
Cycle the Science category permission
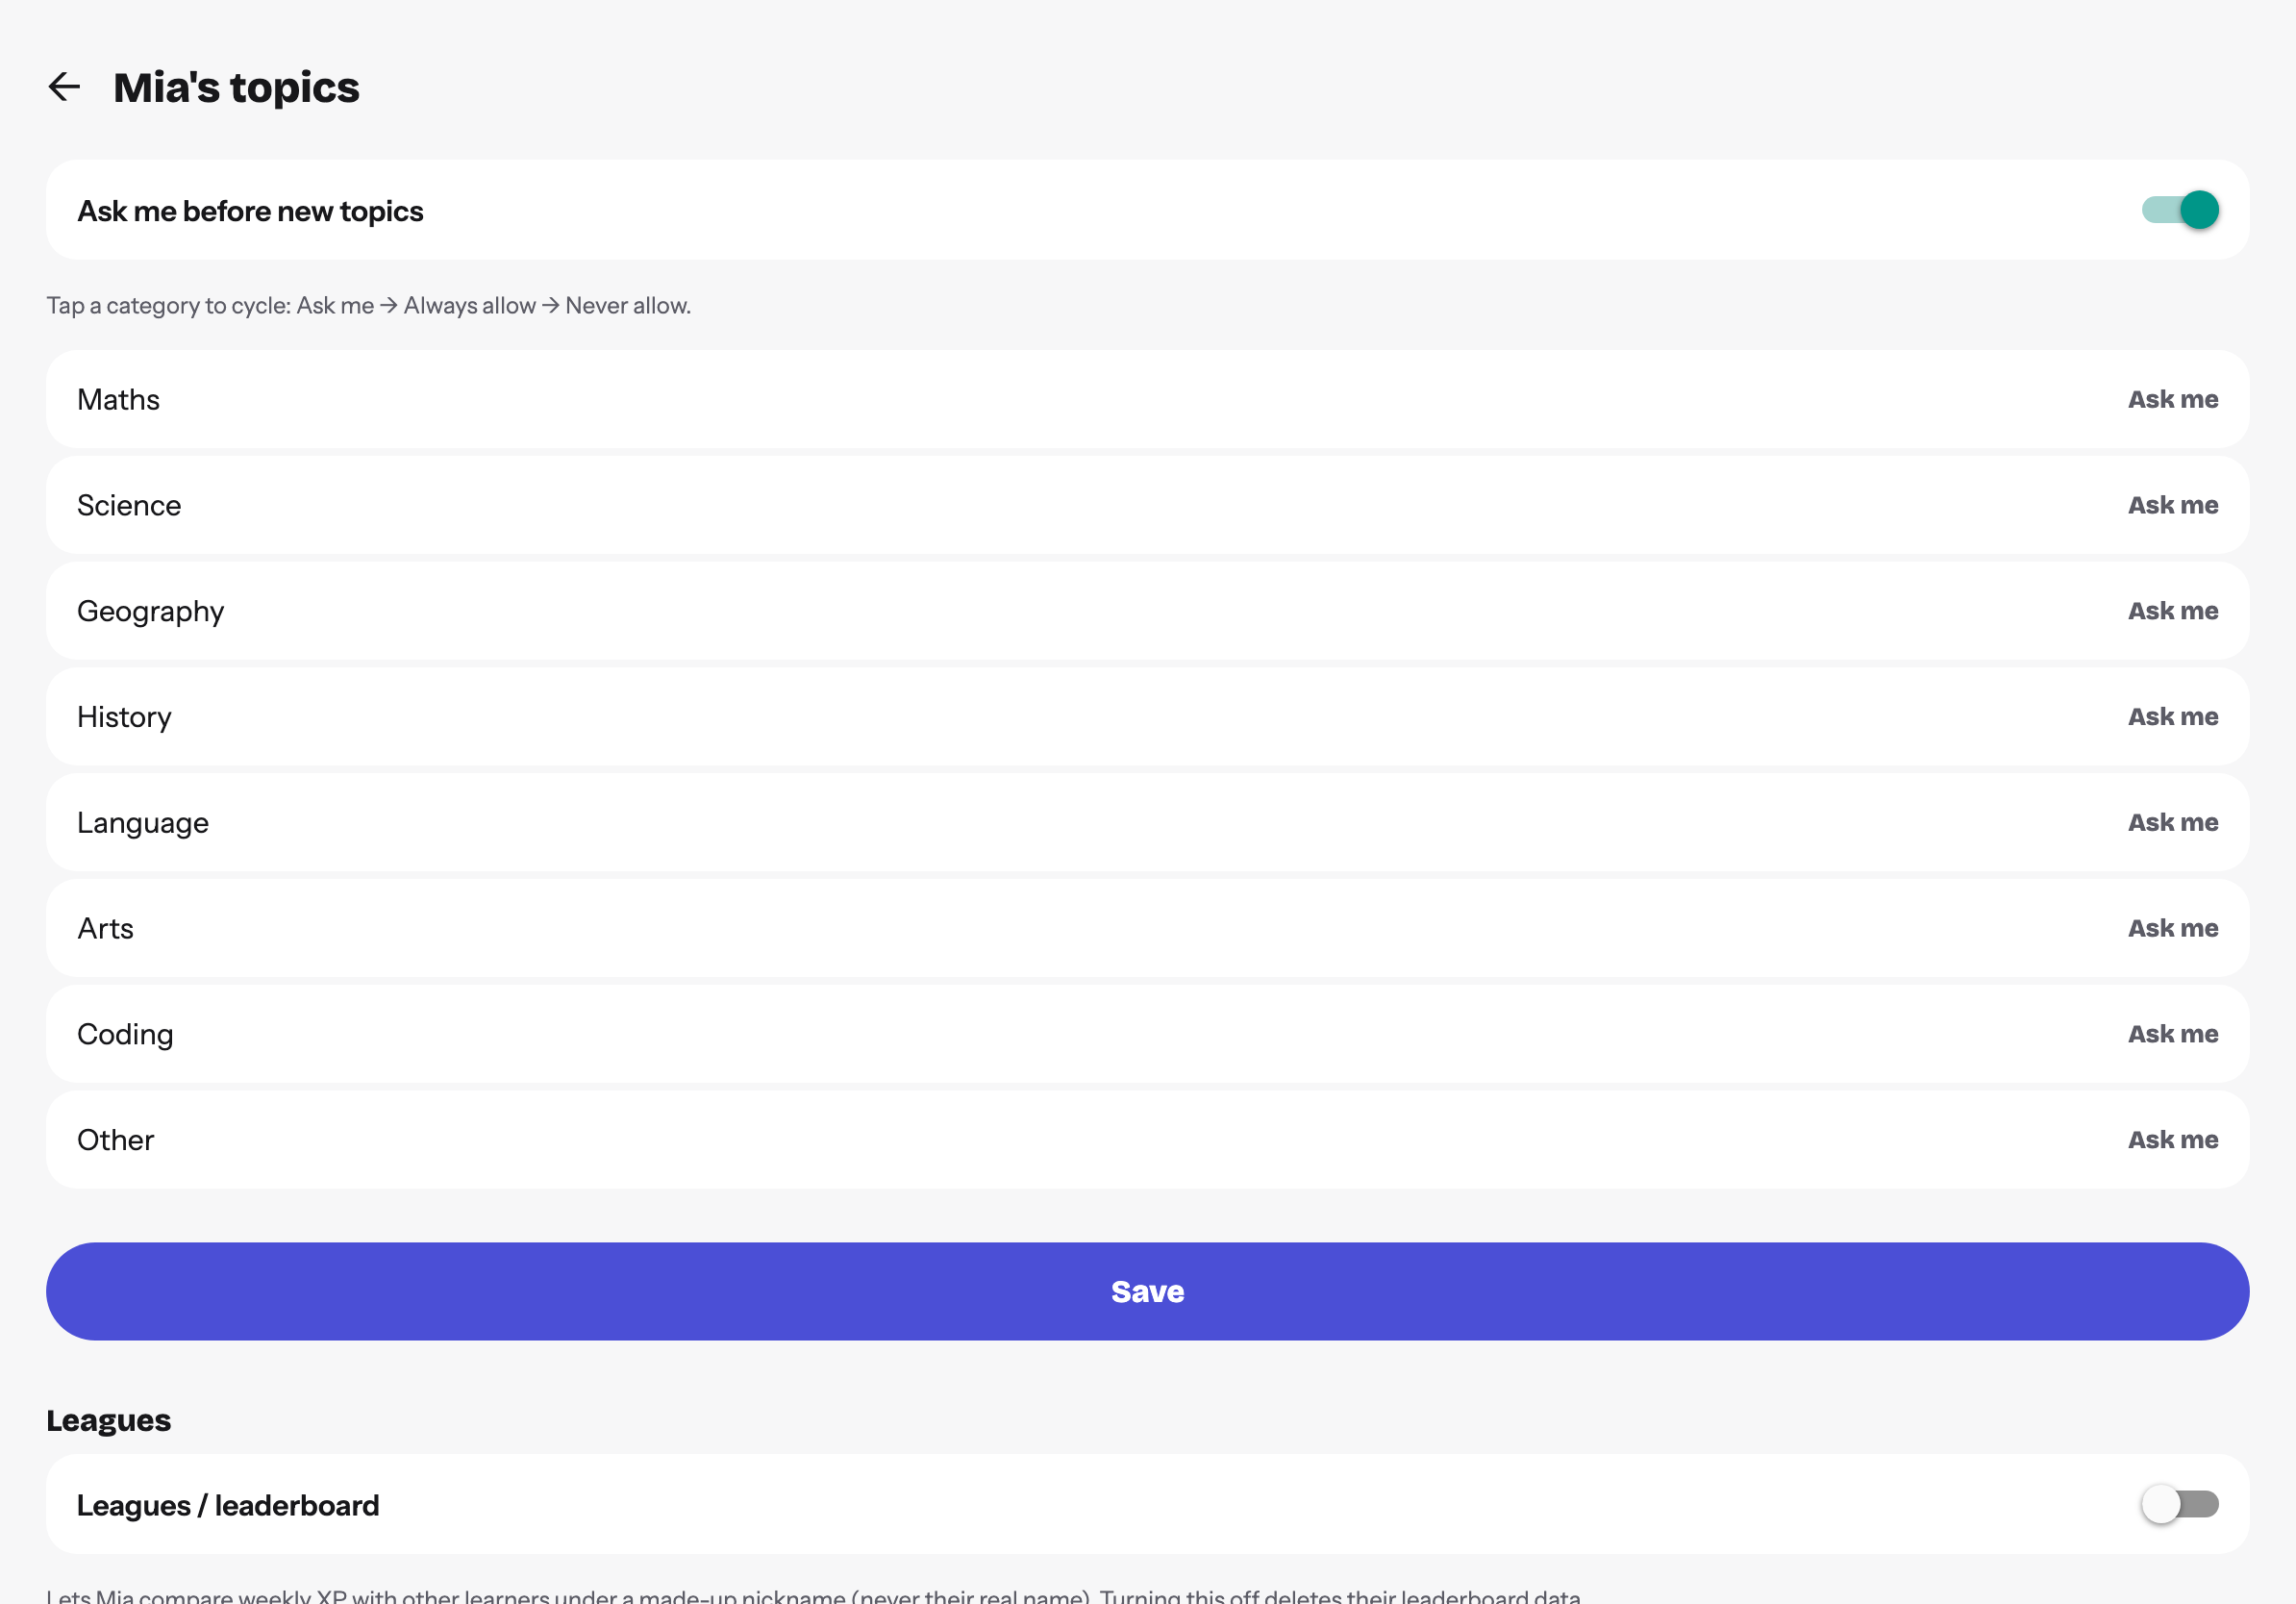click(x=1148, y=505)
